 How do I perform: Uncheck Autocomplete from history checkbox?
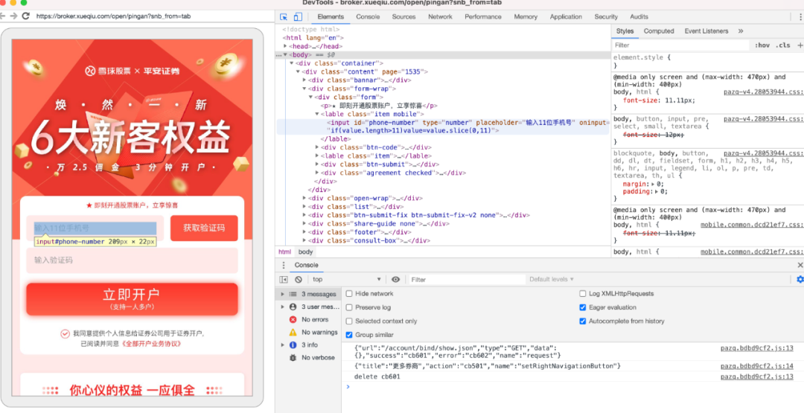pos(582,321)
